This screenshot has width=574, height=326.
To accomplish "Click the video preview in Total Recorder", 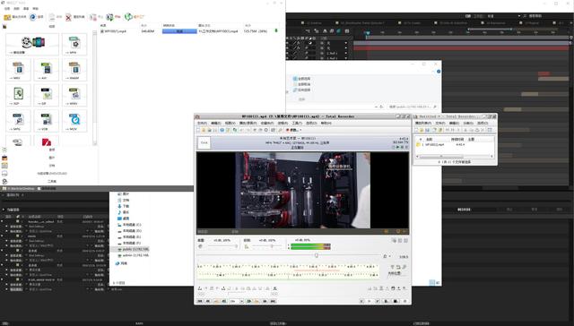I will point(302,190).
